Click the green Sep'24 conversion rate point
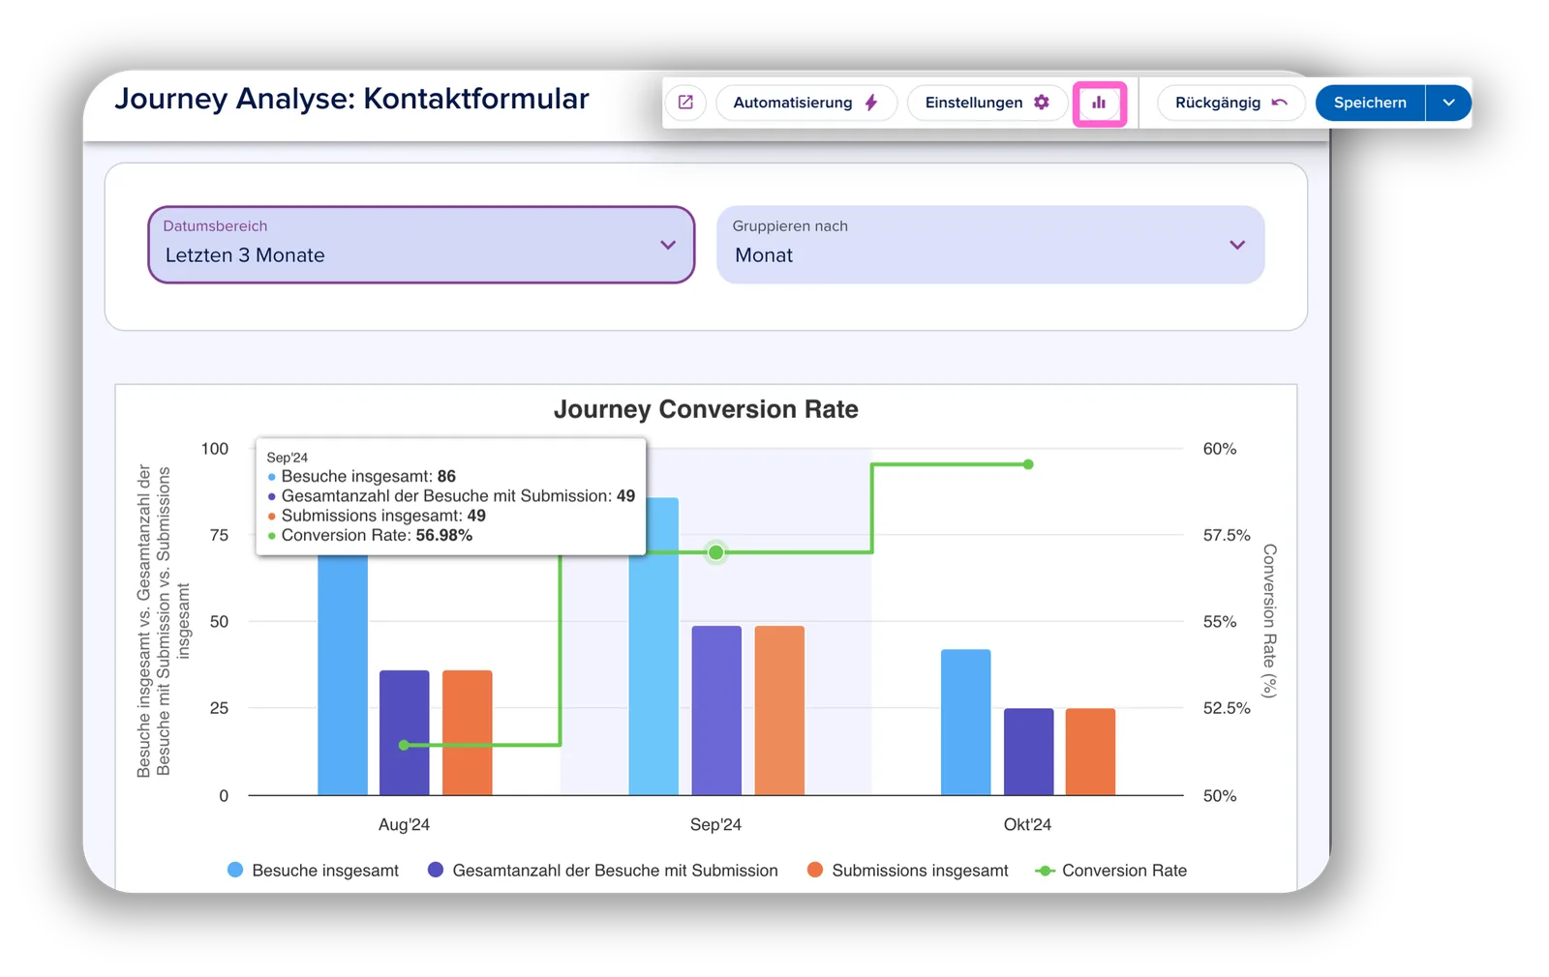Viewport: 1549px width, 977px height. (715, 552)
